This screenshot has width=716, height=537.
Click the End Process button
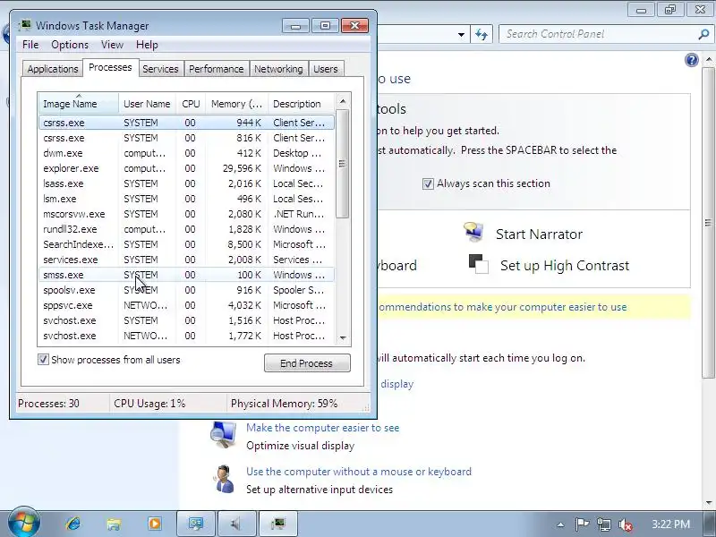pyautogui.click(x=307, y=363)
